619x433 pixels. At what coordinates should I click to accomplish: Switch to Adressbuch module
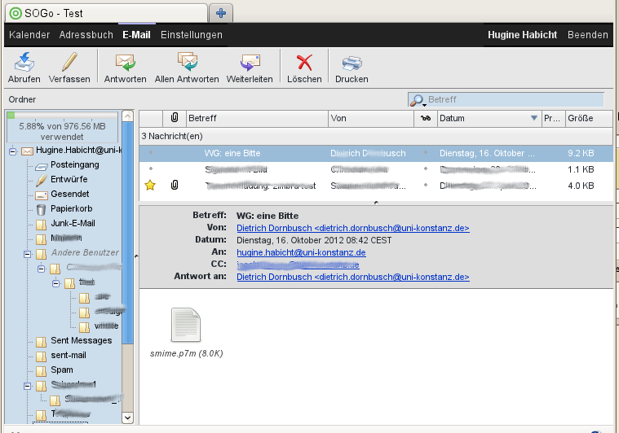click(86, 35)
